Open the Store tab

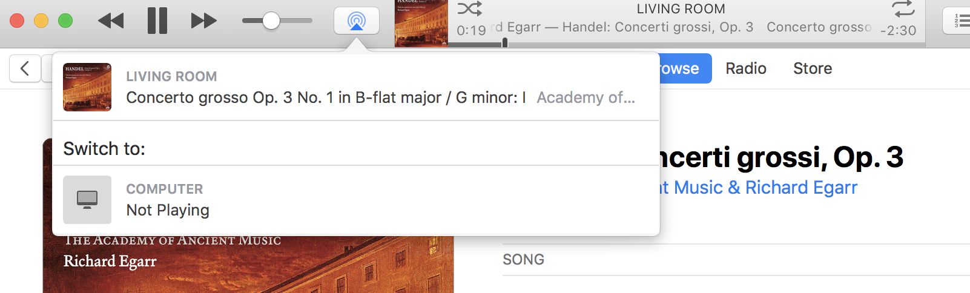[813, 68]
